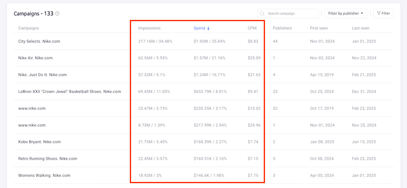This screenshot has height=188, width=407.
Task: Sort the table by Impressions column header
Action: [149, 28]
